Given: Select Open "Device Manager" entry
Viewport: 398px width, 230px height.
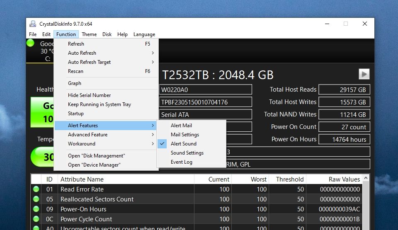Looking at the screenshot, I should pos(106,165).
